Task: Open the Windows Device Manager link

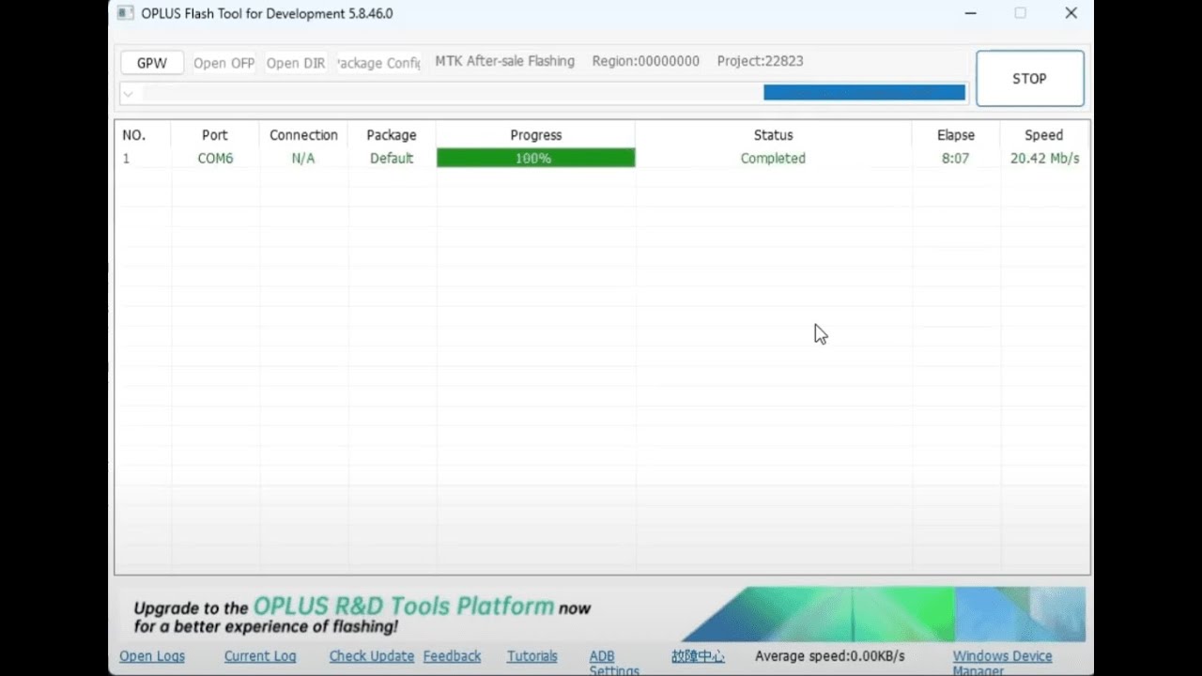Action: point(1002,663)
